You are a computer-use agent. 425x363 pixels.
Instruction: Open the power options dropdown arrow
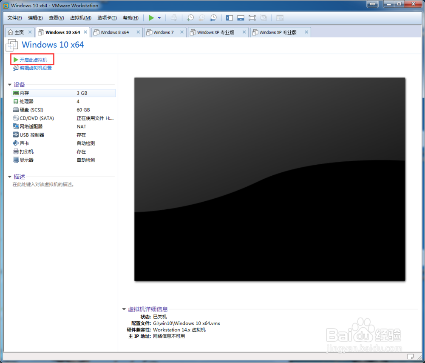(159, 18)
